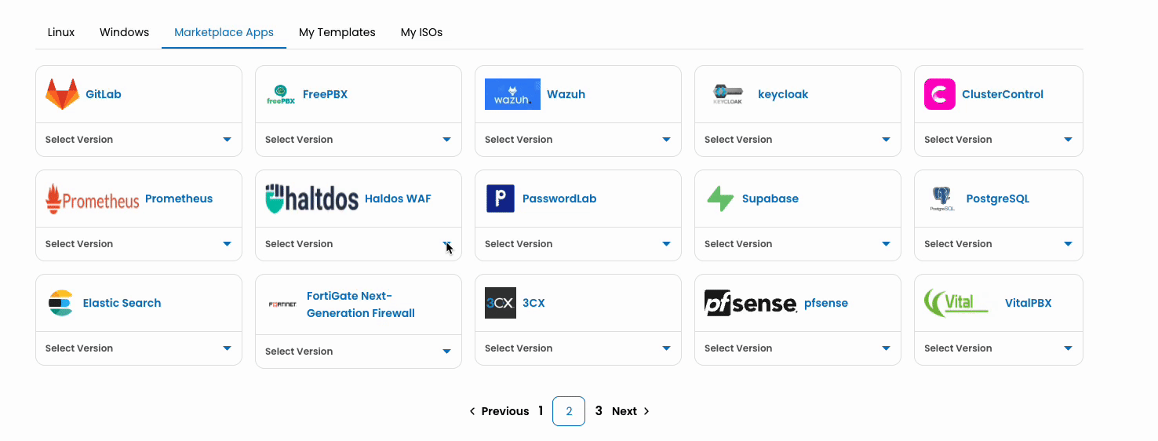Open the GitLab Select Version dropdown
Screen dimensions: 1158x441
139,140
